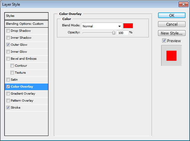Toggle the Preview checkbox
This screenshot has height=141, width=190.
click(164, 41)
